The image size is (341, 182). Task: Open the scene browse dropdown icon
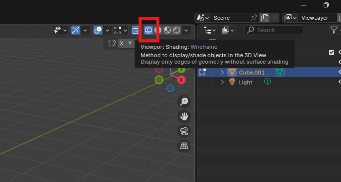coord(203,18)
